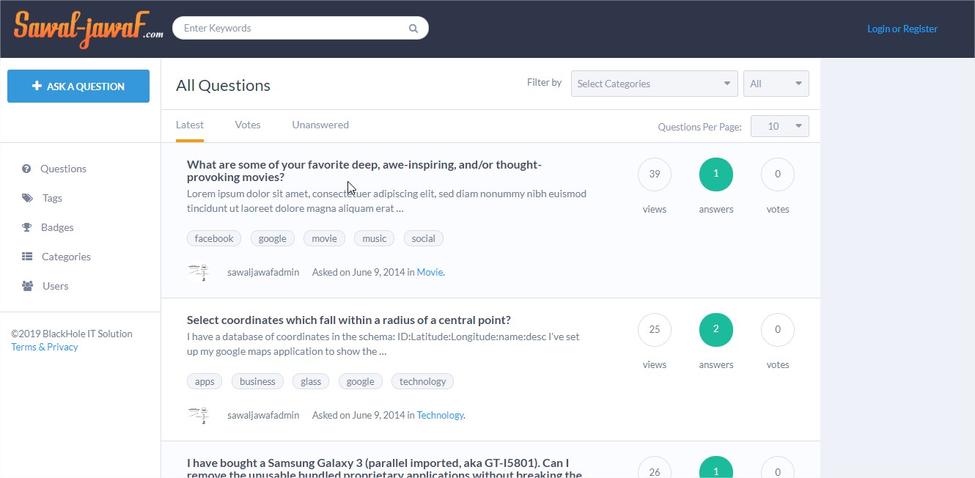Open the Questions Per Page dropdown

coord(780,126)
